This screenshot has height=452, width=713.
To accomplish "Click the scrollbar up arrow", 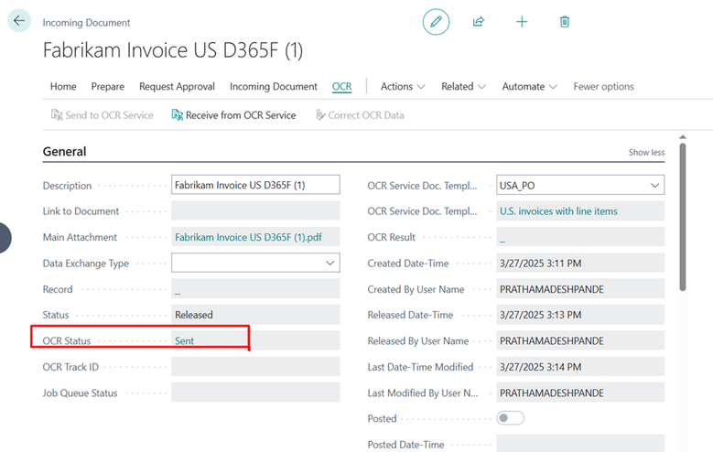I will [x=682, y=137].
